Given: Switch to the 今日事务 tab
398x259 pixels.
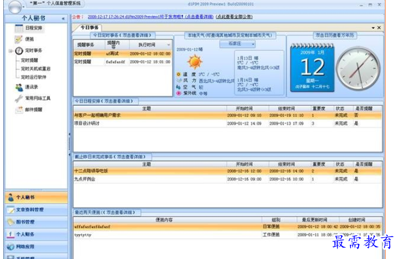Looking at the screenshot, I should point(89,28).
